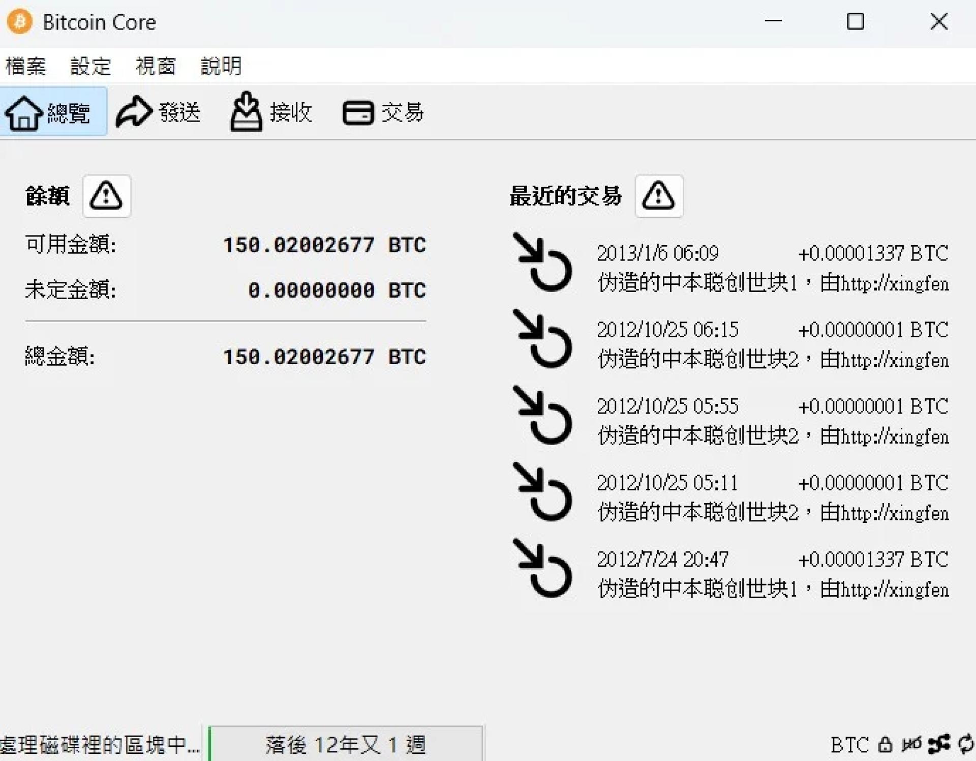The width and height of the screenshot is (976, 761).
Task: Click the Bitcoin Core logo in title bar
Action: point(20,21)
